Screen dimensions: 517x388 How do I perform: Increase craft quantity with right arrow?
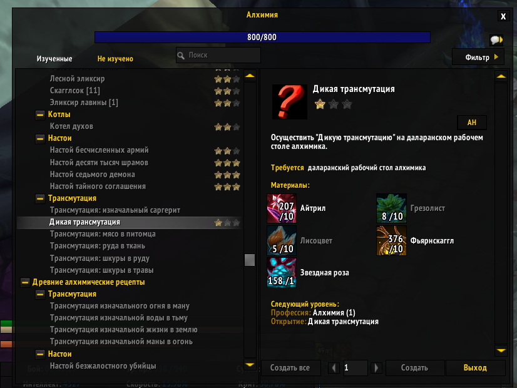(x=376, y=368)
